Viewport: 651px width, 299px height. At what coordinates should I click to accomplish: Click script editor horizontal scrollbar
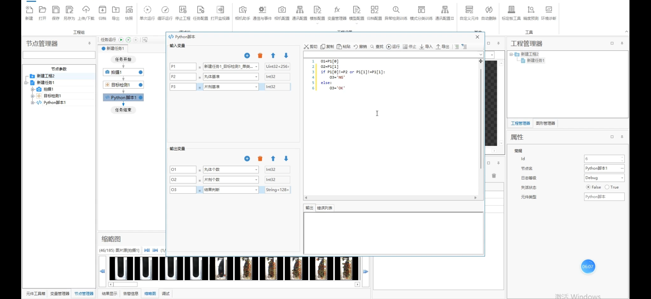coord(390,198)
